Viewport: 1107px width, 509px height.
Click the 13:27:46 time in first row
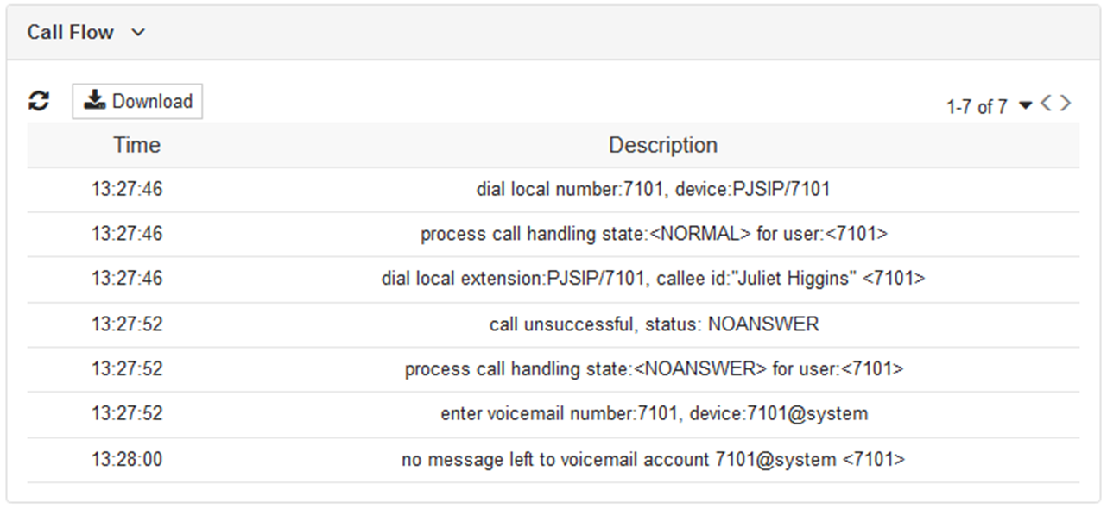click(x=127, y=190)
